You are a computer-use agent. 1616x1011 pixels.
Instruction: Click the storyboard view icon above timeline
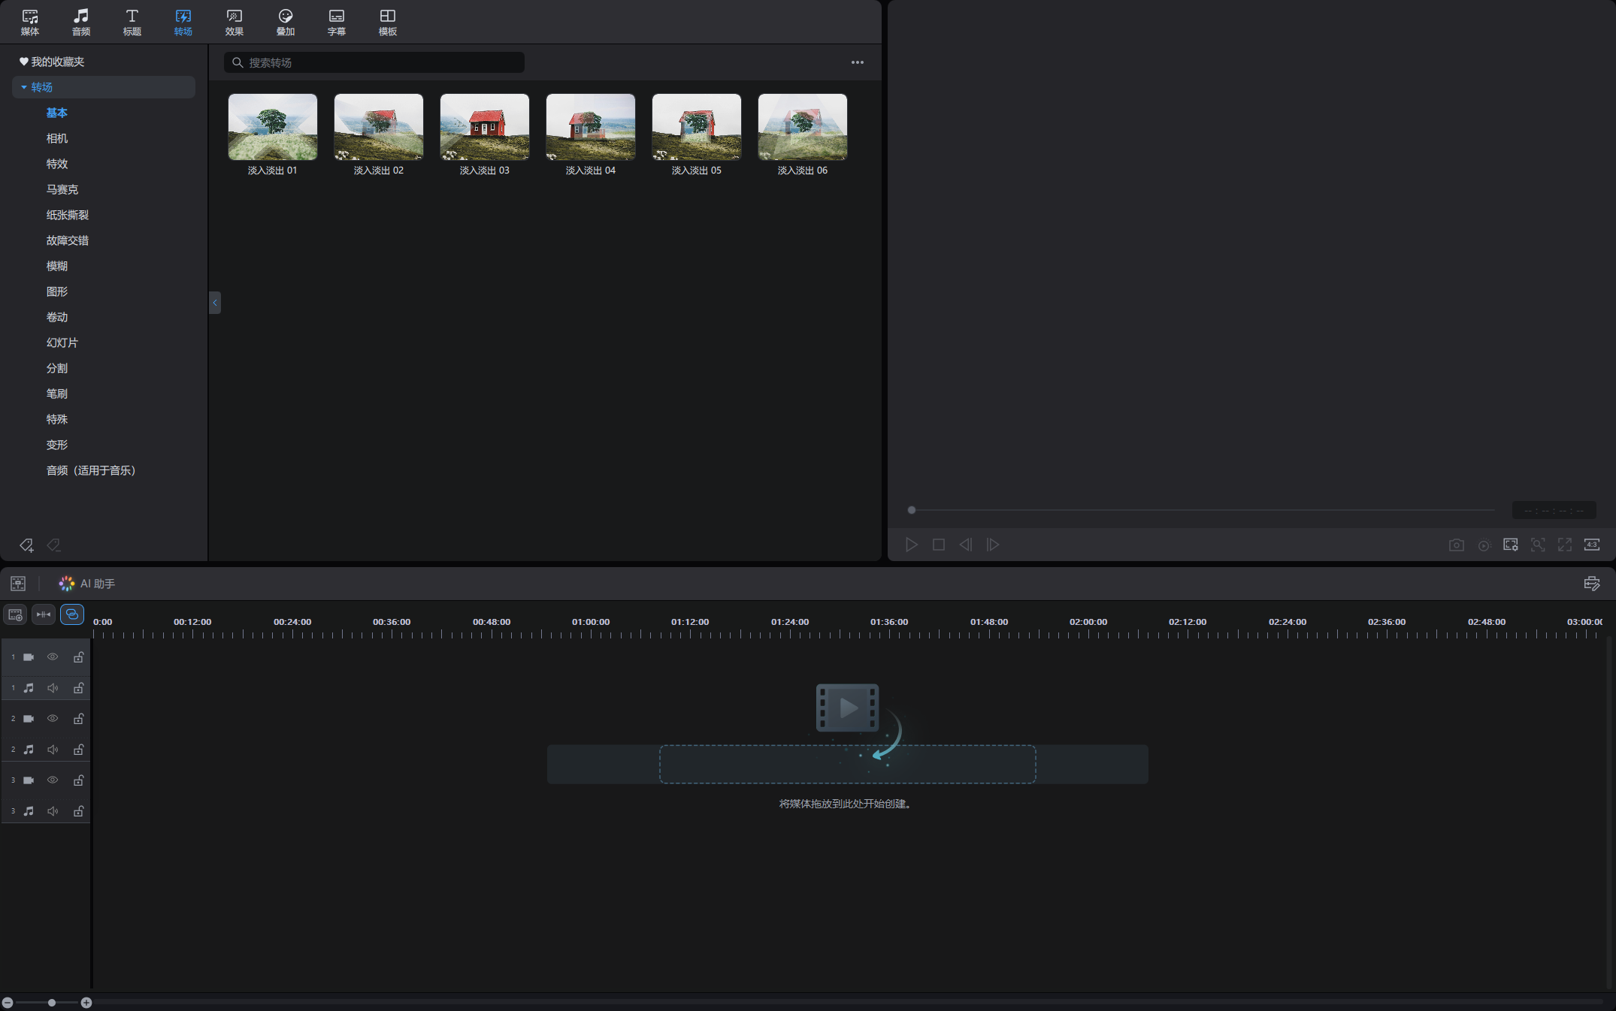coord(18,584)
